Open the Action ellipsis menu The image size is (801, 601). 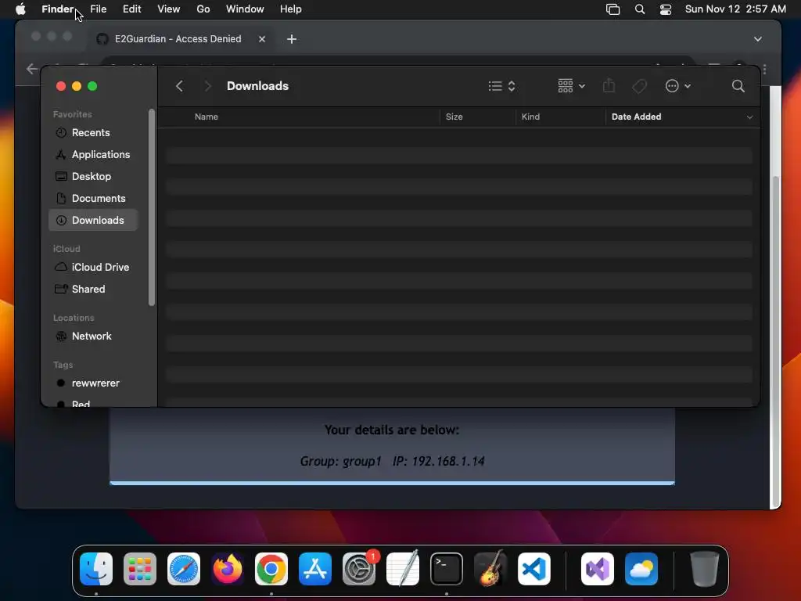coord(678,86)
